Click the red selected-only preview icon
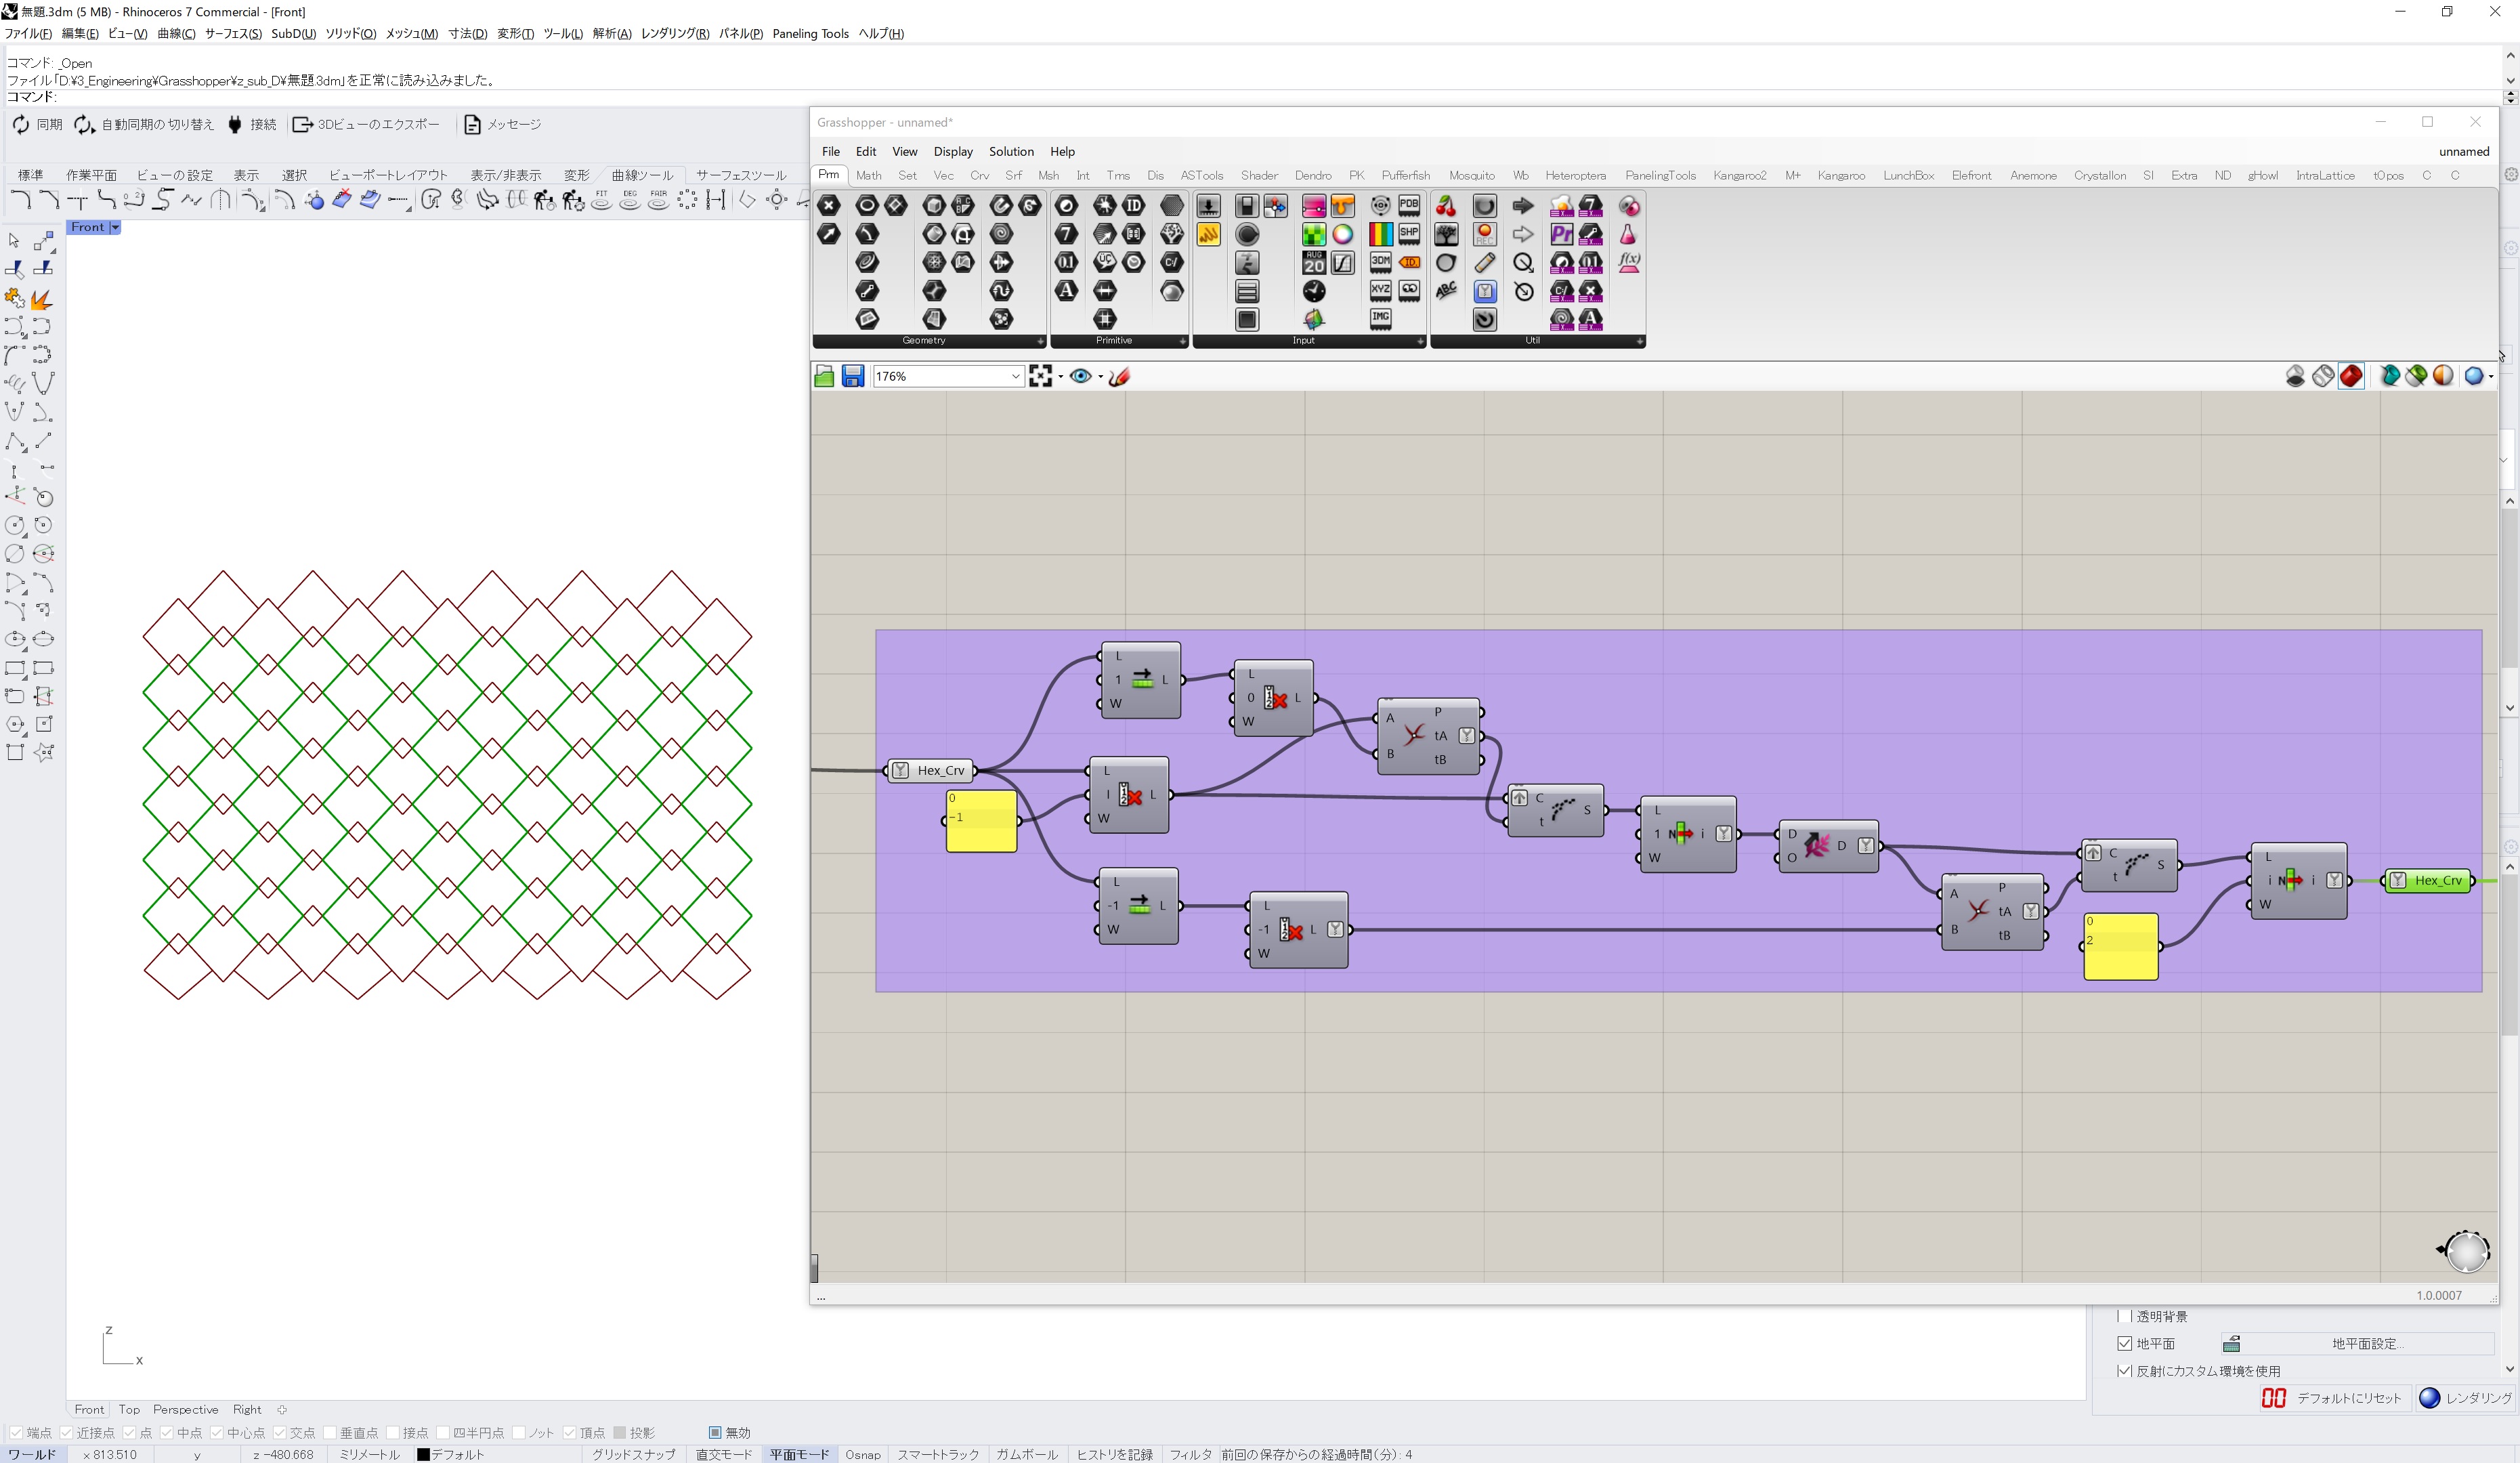 (2351, 376)
